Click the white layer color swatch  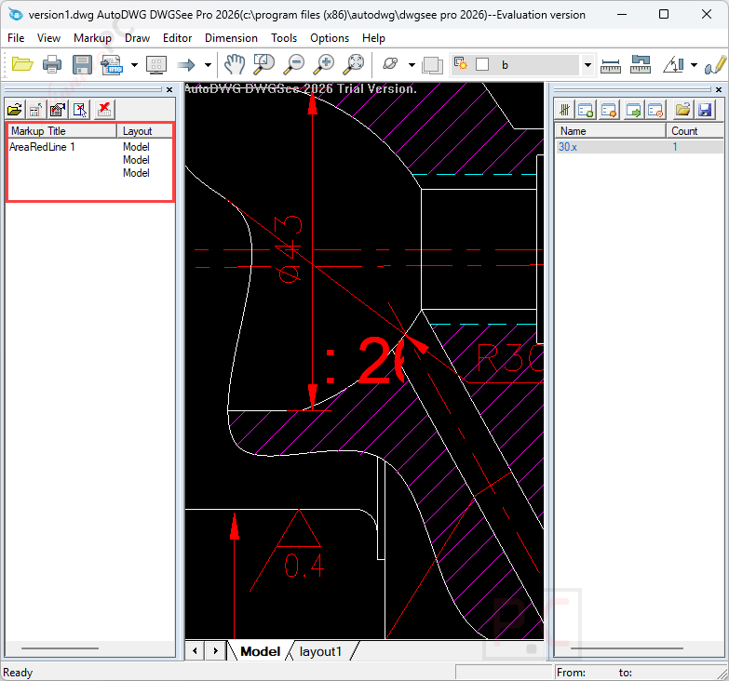pos(481,64)
